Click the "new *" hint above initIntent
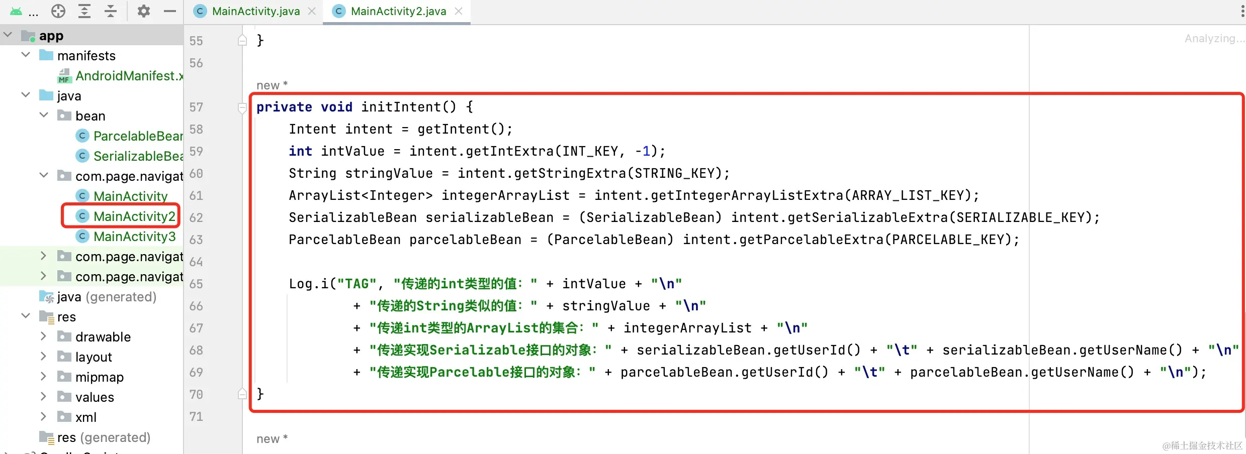Image resolution: width=1246 pixels, height=454 pixels. click(272, 85)
